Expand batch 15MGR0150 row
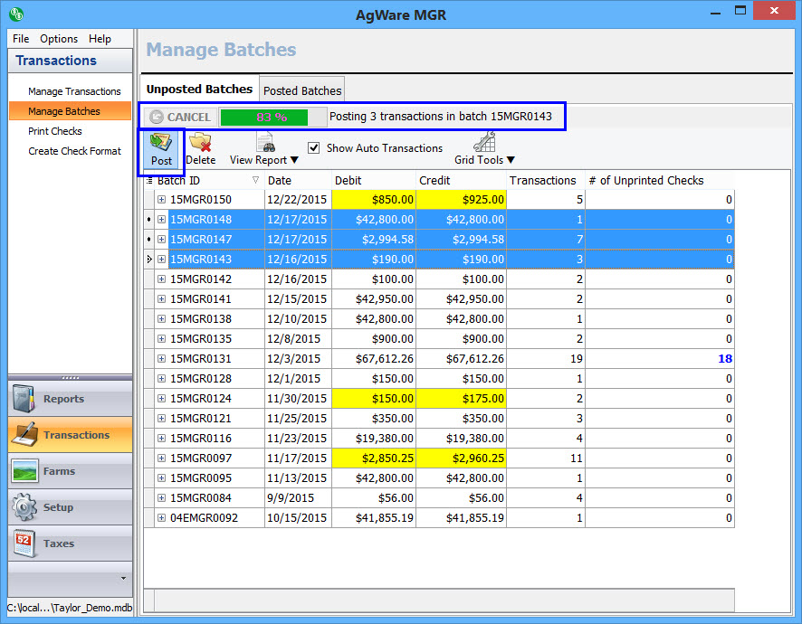The width and height of the screenshot is (802, 624). [162, 200]
